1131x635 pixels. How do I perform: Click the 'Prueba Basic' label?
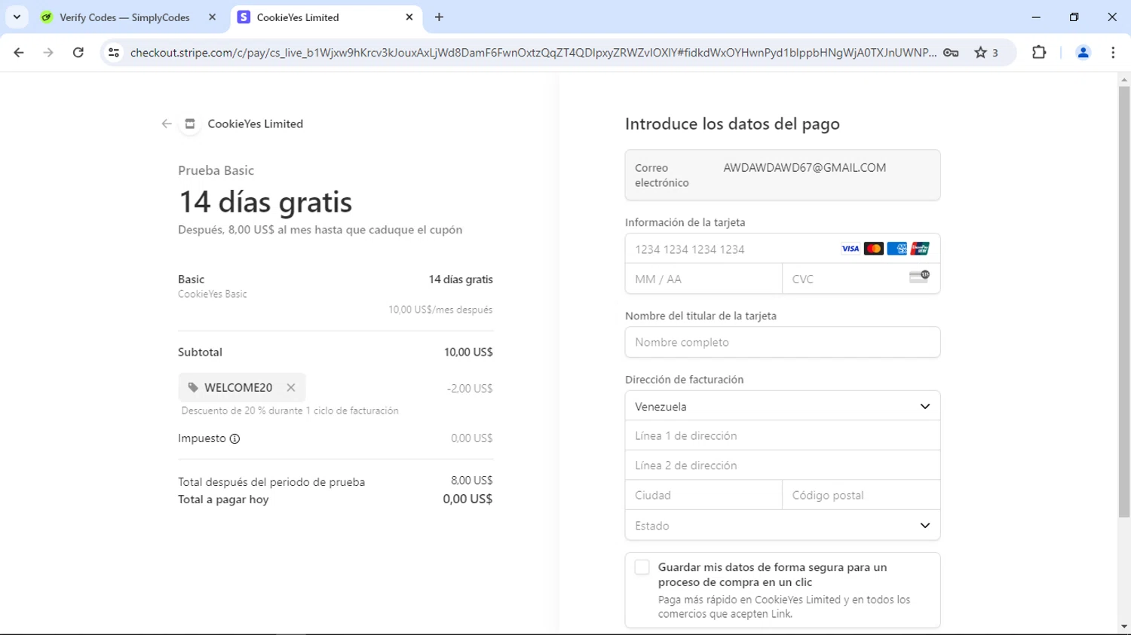tap(216, 170)
